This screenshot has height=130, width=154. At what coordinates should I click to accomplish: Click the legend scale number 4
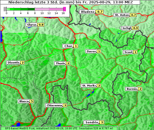tap(21, 13)
